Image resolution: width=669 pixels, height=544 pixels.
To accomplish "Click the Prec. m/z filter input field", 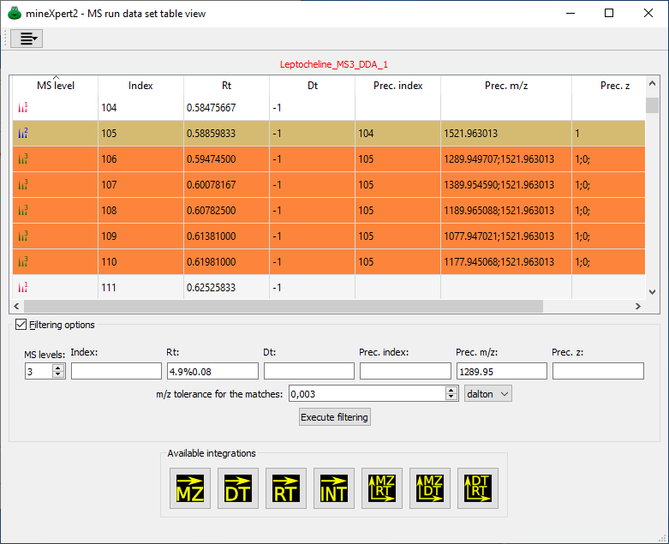I will [501, 371].
